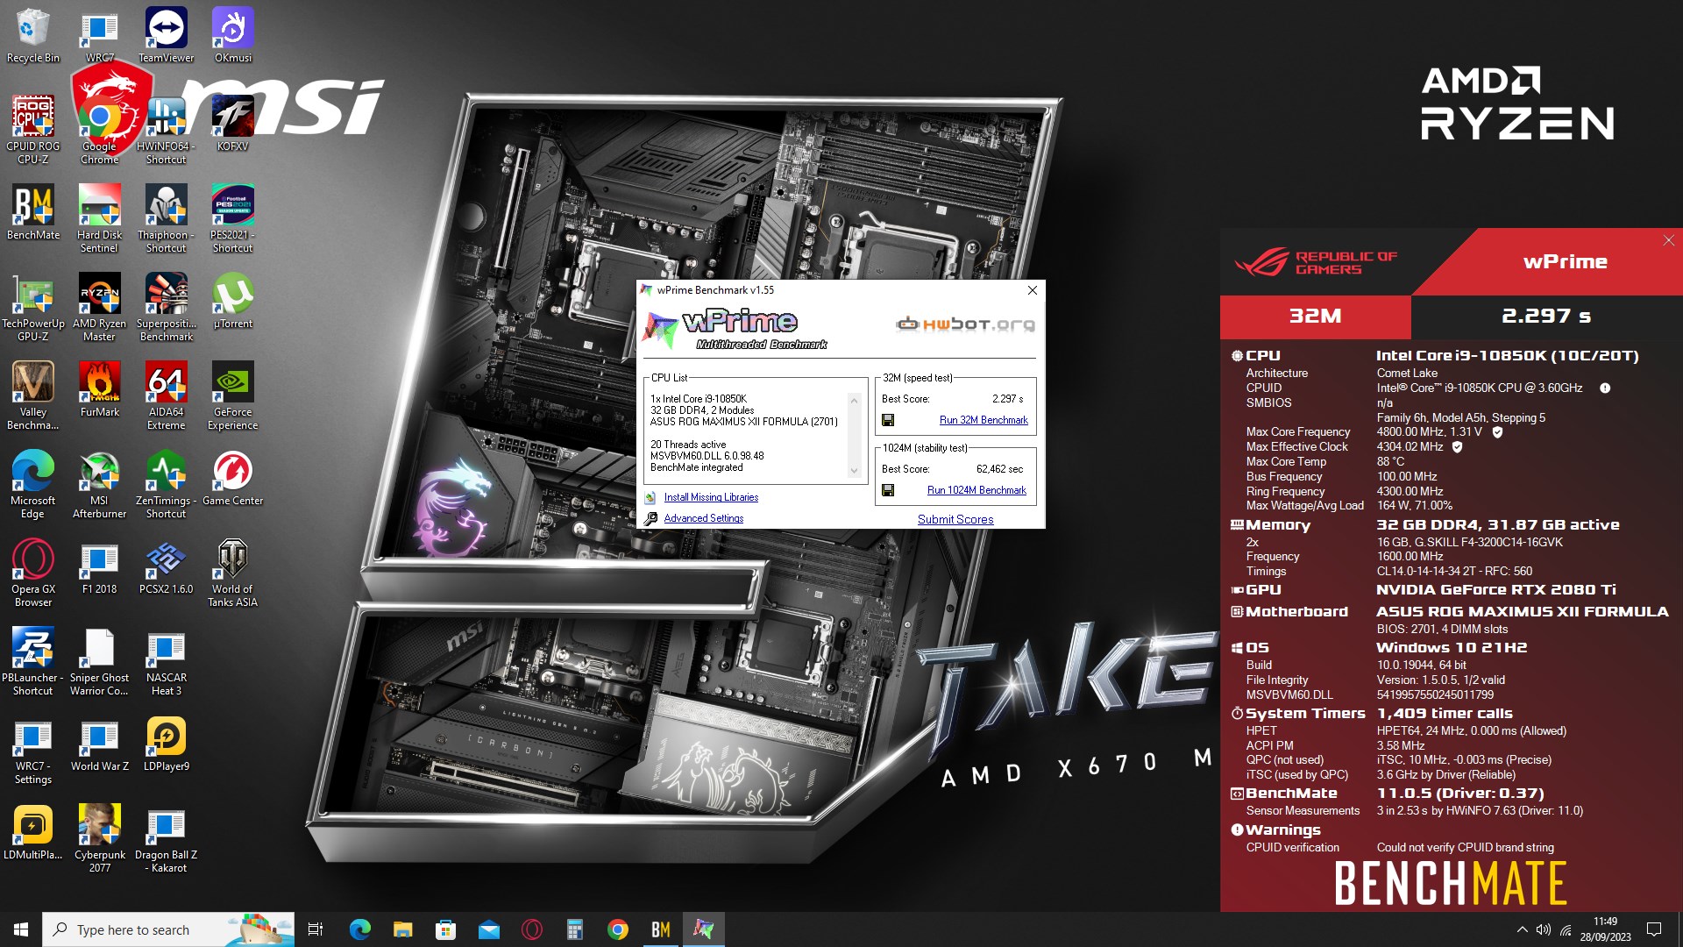Select the Sniper Ghost Warrior desktop icon

[x=100, y=661]
